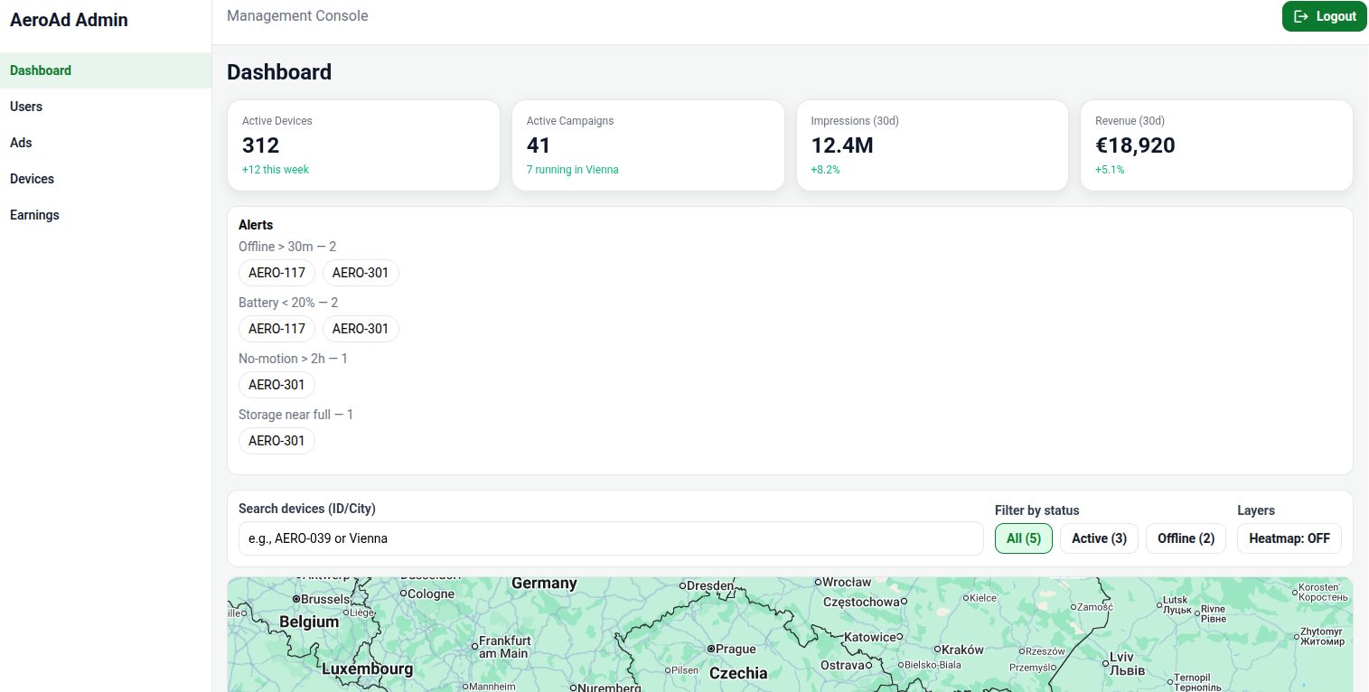This screenshot has width=1369, height=692.
Task: Open the Ads section
Action: coord(106,143)
